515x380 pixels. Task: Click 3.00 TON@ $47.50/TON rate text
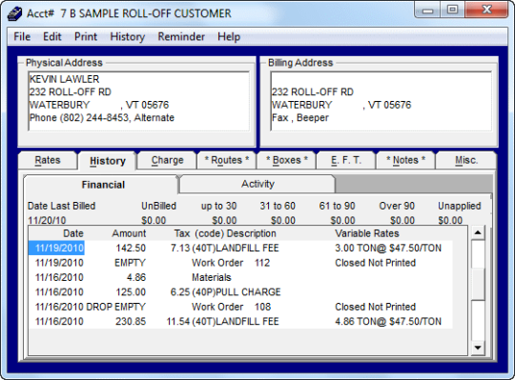[388, 248]
